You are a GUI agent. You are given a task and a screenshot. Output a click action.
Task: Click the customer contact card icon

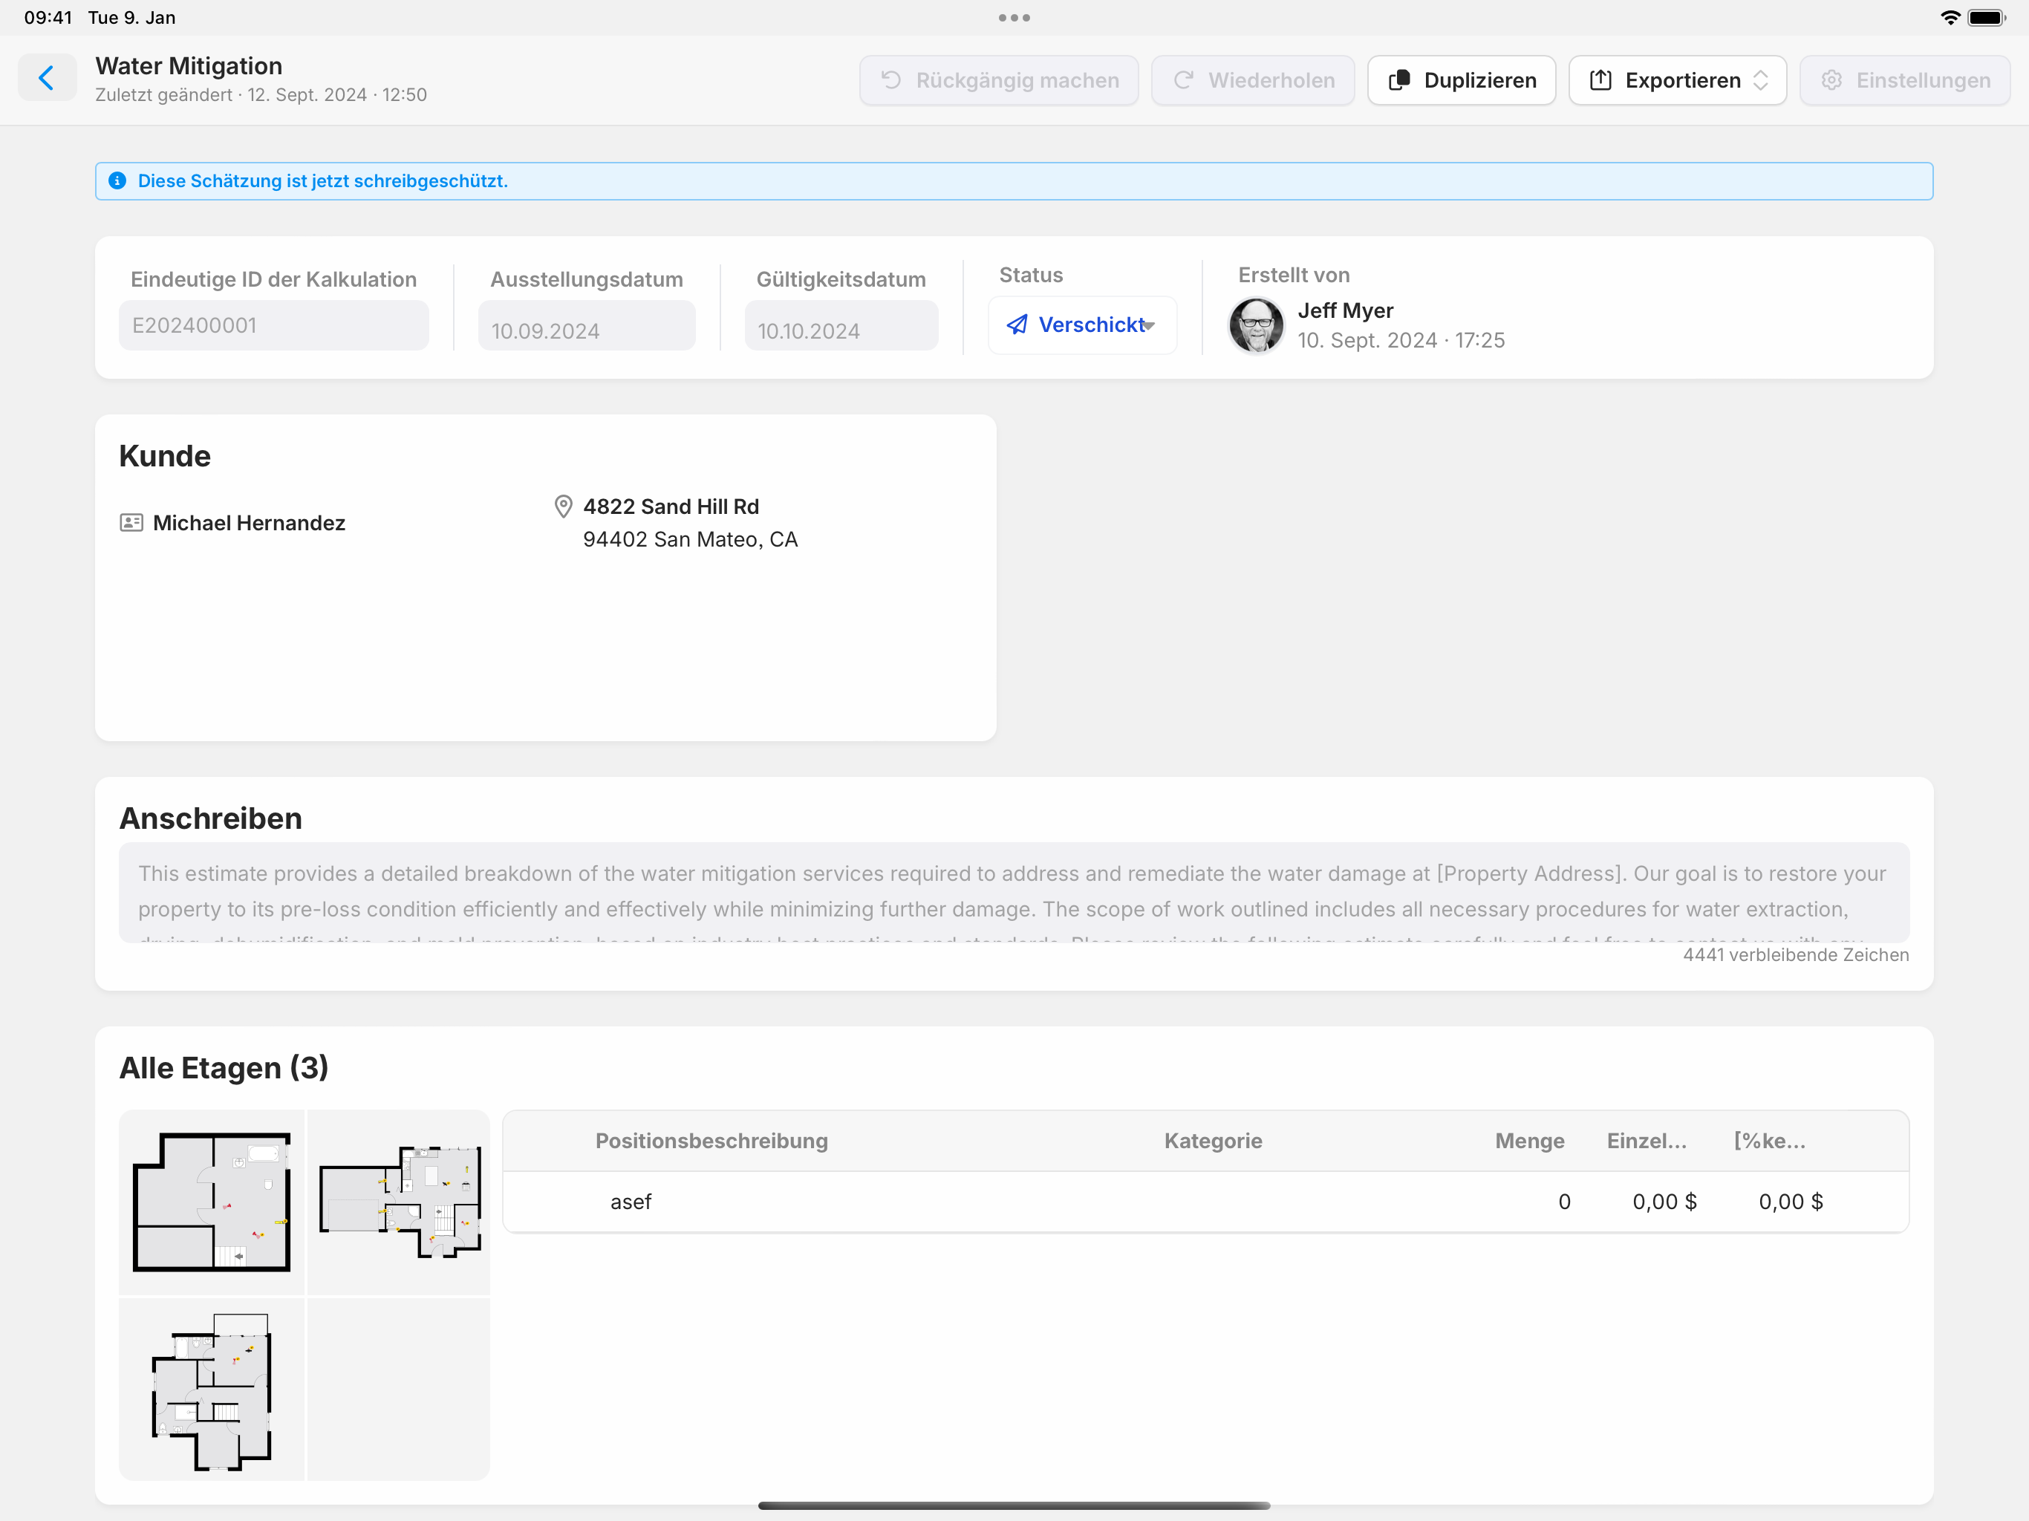click(x=131, y=523)
